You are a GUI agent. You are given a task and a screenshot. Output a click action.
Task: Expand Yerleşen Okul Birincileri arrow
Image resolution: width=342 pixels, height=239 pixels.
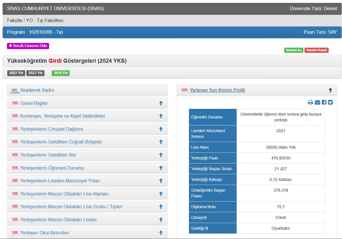tap(161, 233)
